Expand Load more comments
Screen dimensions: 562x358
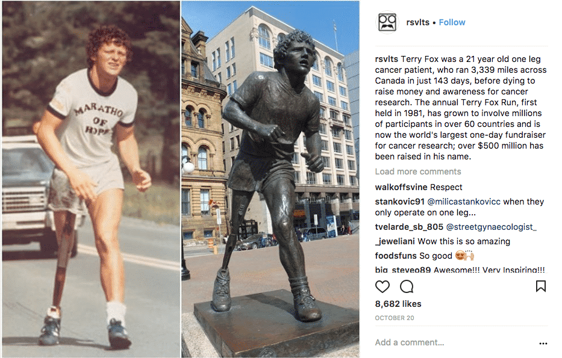pos(418,171)
